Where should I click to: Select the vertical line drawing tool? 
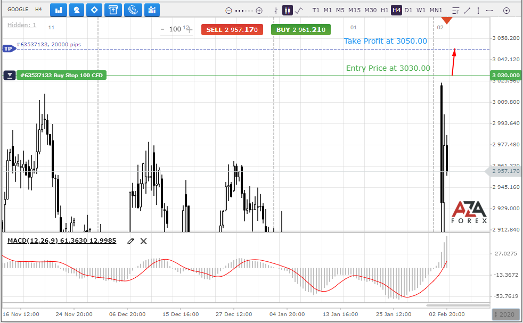point(478,11)
